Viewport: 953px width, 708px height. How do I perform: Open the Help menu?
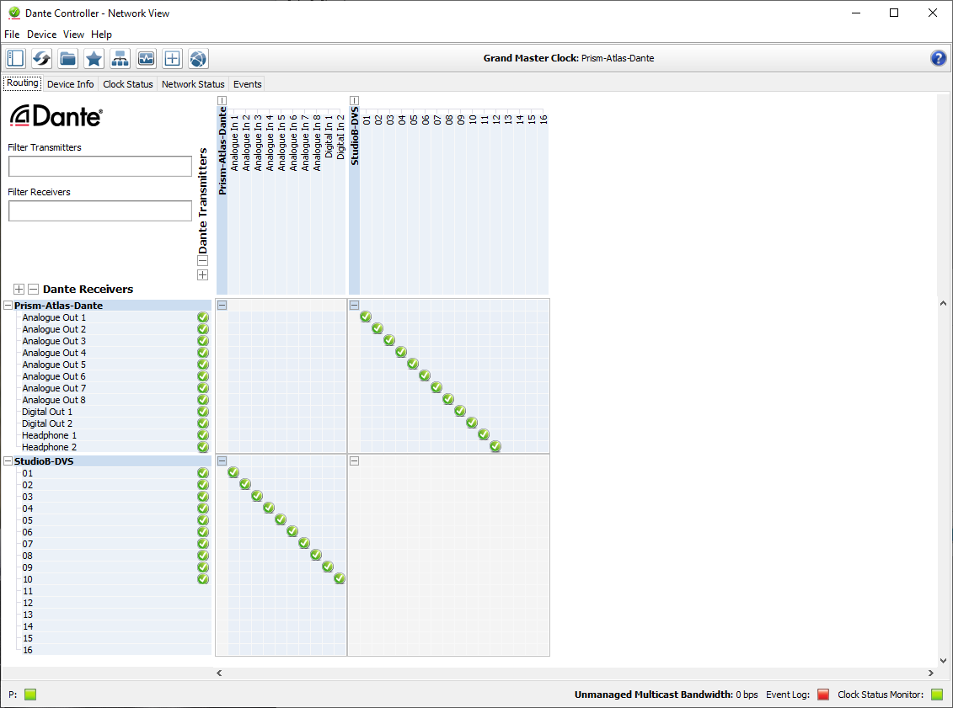pos(101,35)
